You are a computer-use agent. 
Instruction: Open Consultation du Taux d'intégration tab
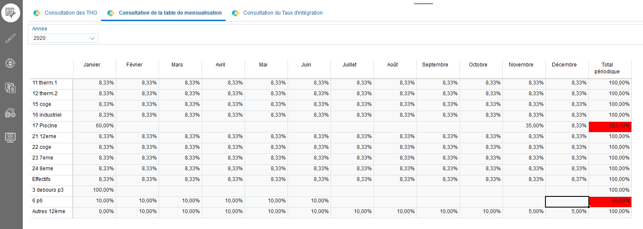pyautogui.click(x=283, y=13)
